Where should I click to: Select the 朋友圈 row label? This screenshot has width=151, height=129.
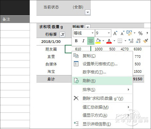click(51, 49)
